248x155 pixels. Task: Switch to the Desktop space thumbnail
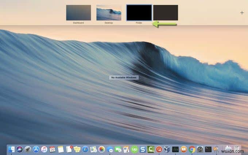(109, 13)
